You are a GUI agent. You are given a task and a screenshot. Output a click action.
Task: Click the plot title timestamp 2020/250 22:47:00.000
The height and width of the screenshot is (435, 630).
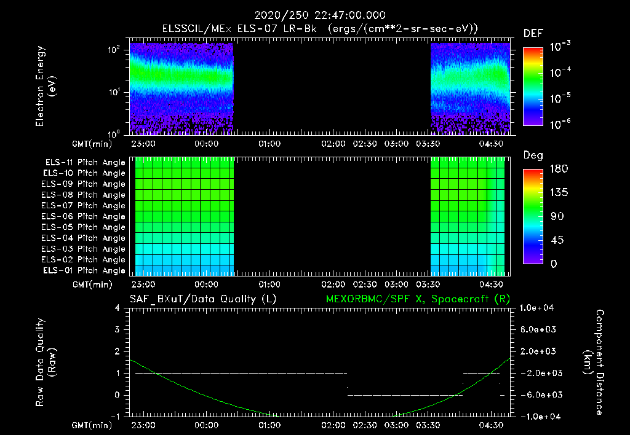click(x=320, y=15)
